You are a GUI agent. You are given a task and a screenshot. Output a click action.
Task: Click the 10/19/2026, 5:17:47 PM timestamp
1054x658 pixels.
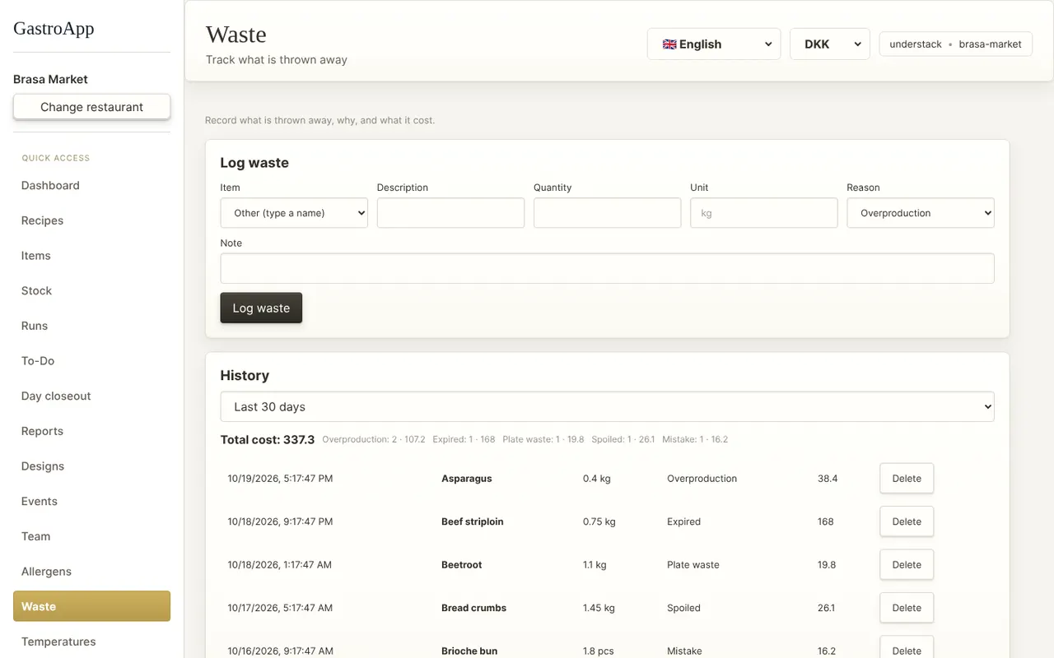click(x=280, y=479)
